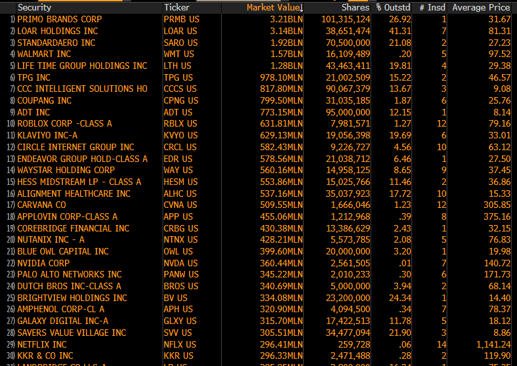This screenshot has height=366, width=517.
Task: Sort by the Shares column header
Action: 356,7
